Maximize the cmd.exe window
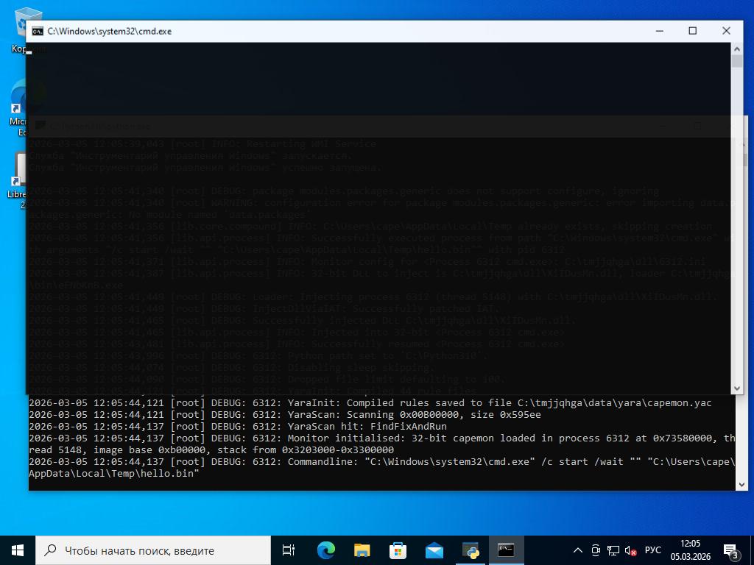 point(692,31)
